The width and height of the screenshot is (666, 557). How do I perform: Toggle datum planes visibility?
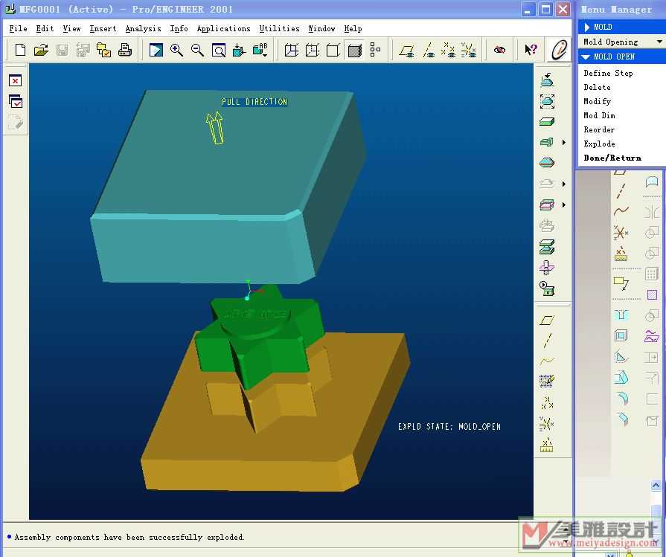point(406,50)
